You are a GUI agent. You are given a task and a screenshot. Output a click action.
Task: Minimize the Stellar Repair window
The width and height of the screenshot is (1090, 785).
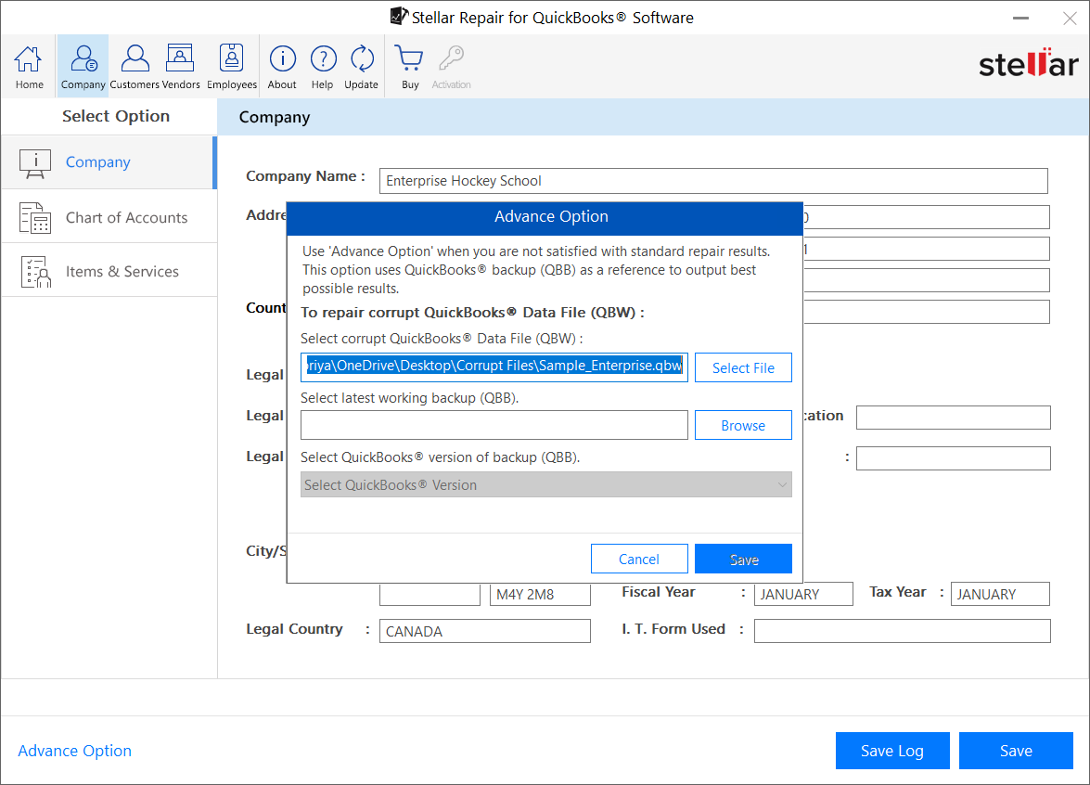tap(1020, 18)
